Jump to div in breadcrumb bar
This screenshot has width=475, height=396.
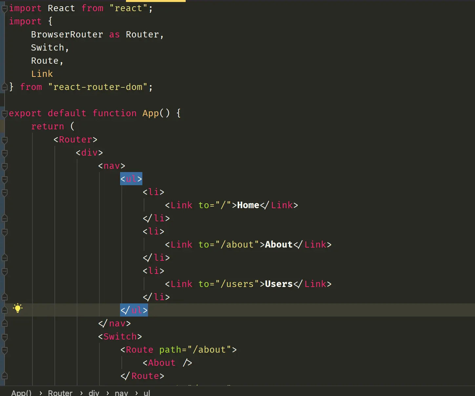click(94, 393)
